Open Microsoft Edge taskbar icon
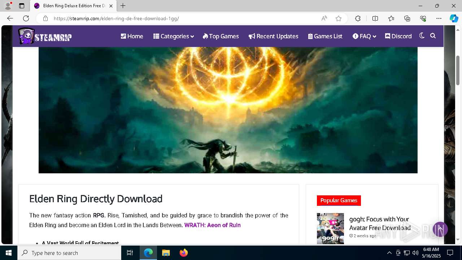The image size is (462, 260). (148, 253)
